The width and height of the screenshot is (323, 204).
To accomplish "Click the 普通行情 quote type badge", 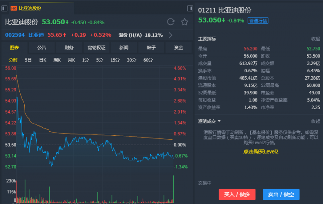I will 258,21.
